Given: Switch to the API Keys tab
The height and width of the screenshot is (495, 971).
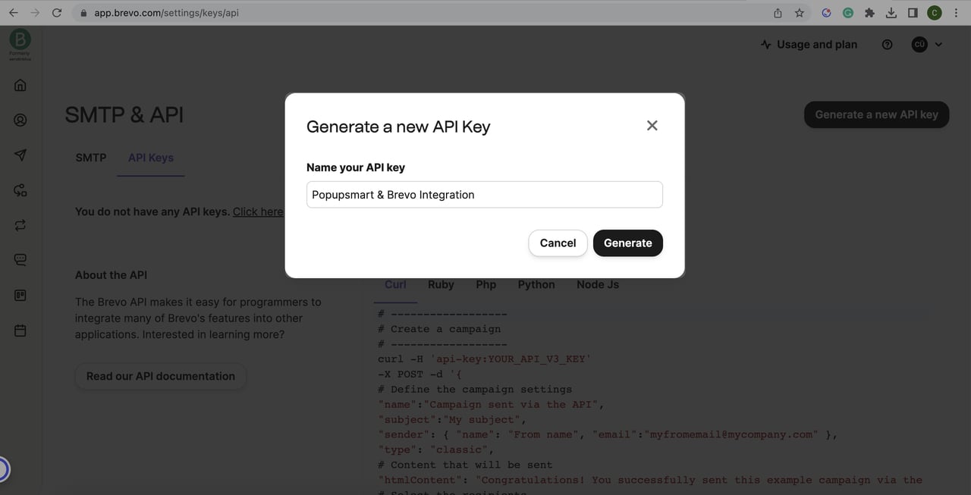Looking at the screenshot, I should (150, 158).
